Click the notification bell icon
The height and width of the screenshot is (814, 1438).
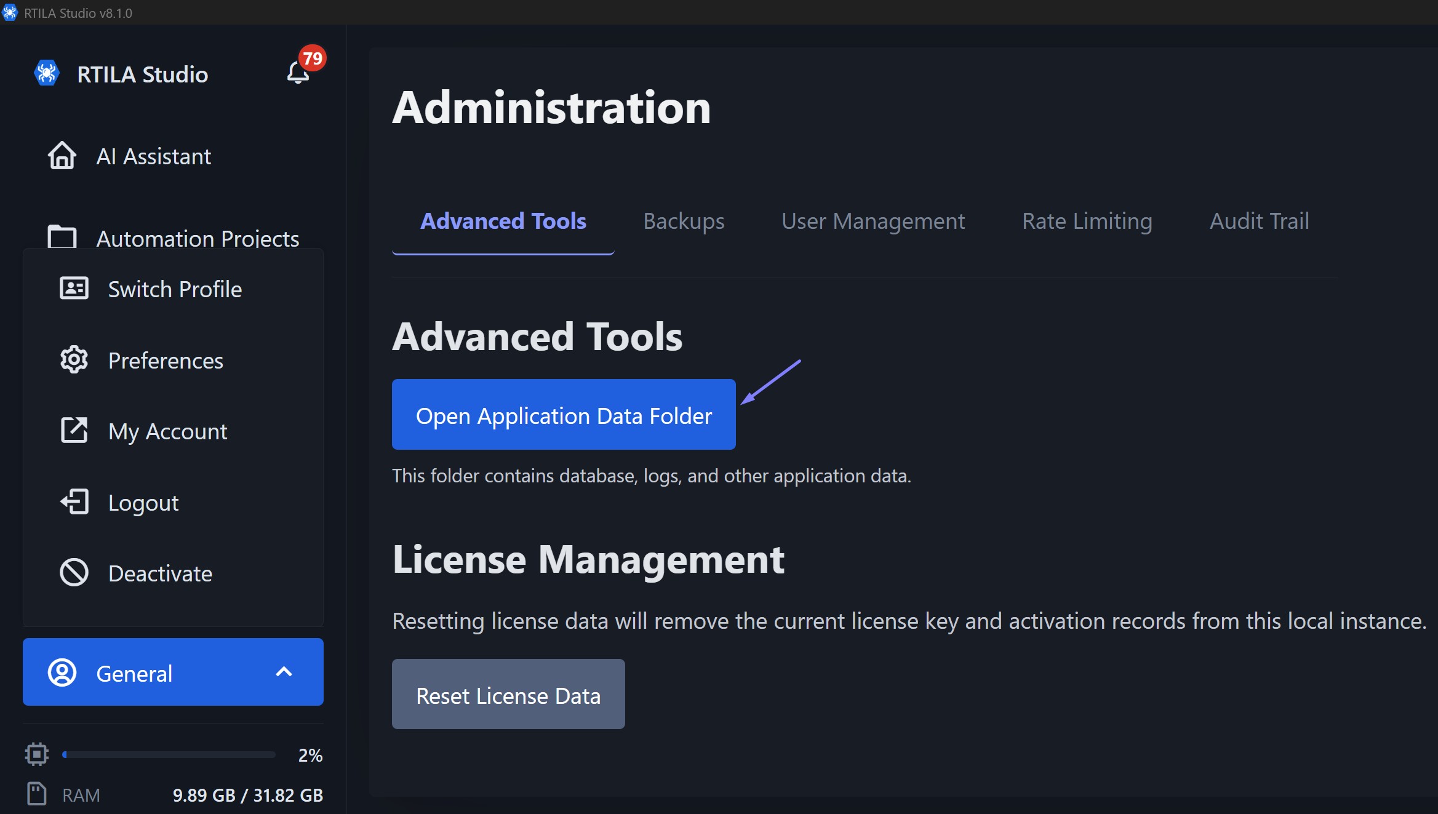(298, 73)
